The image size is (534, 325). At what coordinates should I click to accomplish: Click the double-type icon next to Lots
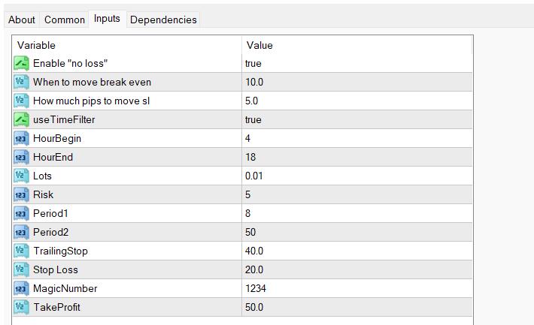click(x=21, y=176)
